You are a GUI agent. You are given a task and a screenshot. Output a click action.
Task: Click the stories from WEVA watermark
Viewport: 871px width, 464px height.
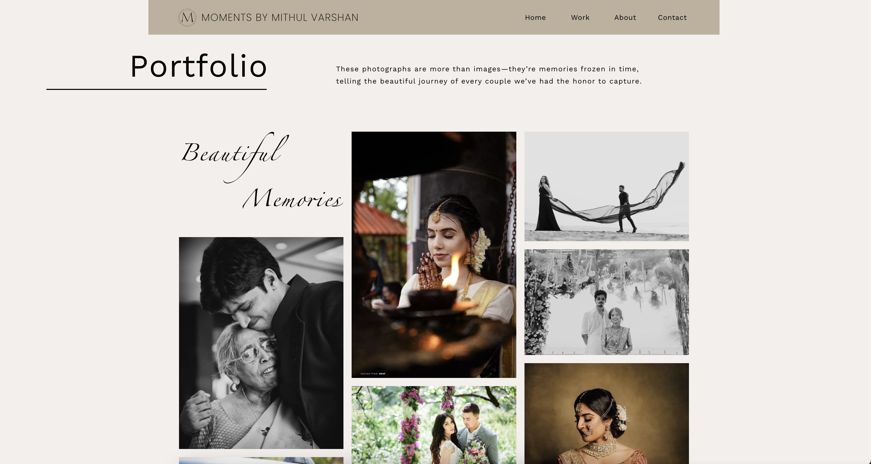(373, 374)
